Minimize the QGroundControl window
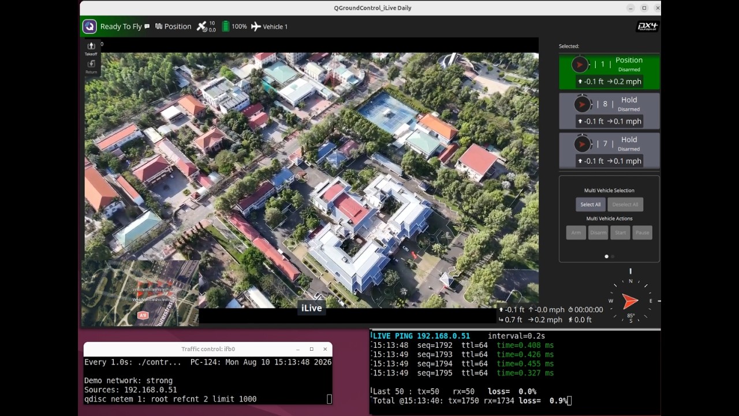 point(630,8)
